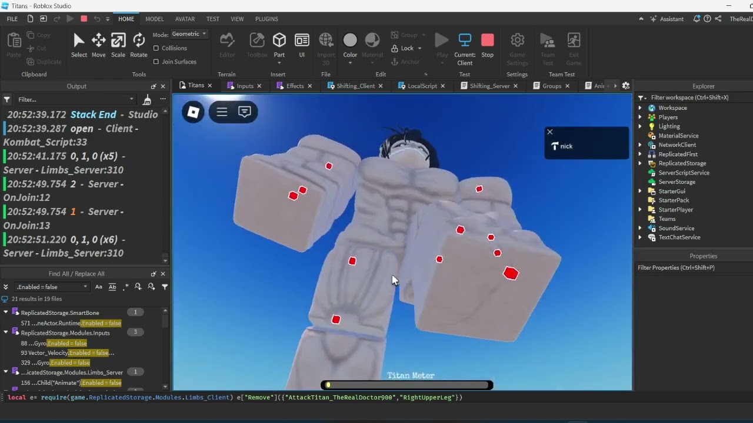Screen dimensions: 753x423
Task: Open notifications bell icon
Action: click(697, 19)
